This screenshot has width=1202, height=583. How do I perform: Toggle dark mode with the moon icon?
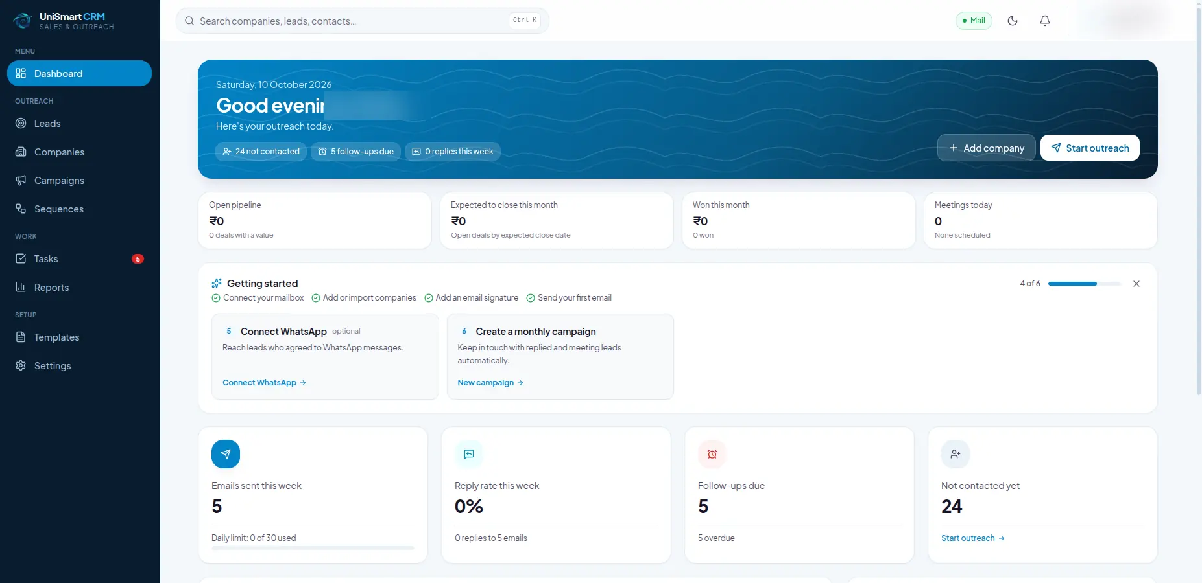point(1012,21)
